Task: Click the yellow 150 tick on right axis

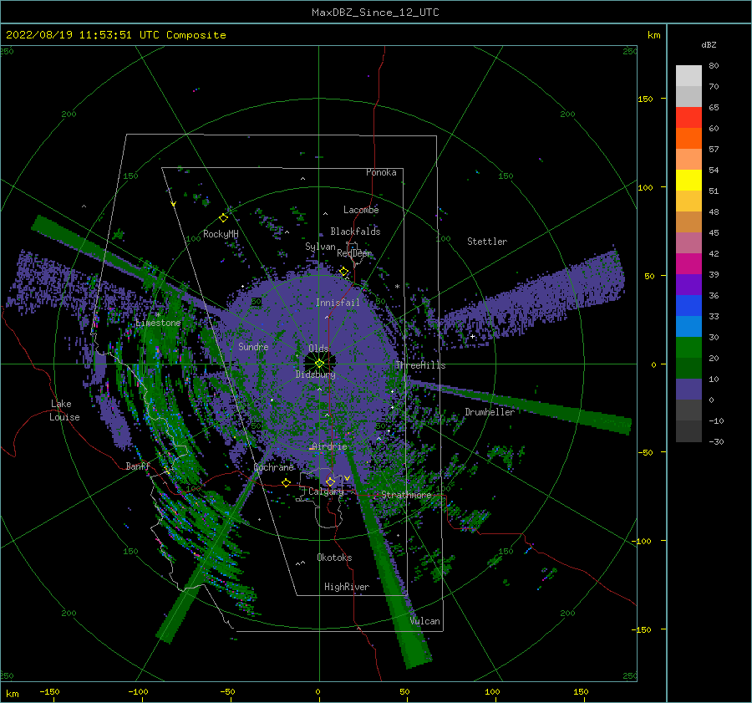Action: pos(645,99)
